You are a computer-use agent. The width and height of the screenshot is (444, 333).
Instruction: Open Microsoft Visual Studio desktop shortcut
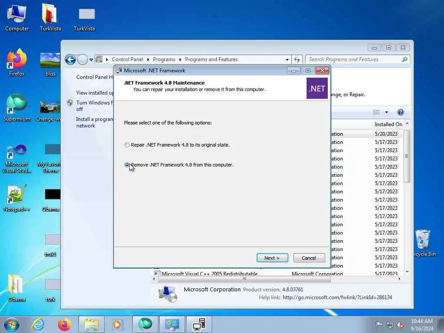click(17, 159)
